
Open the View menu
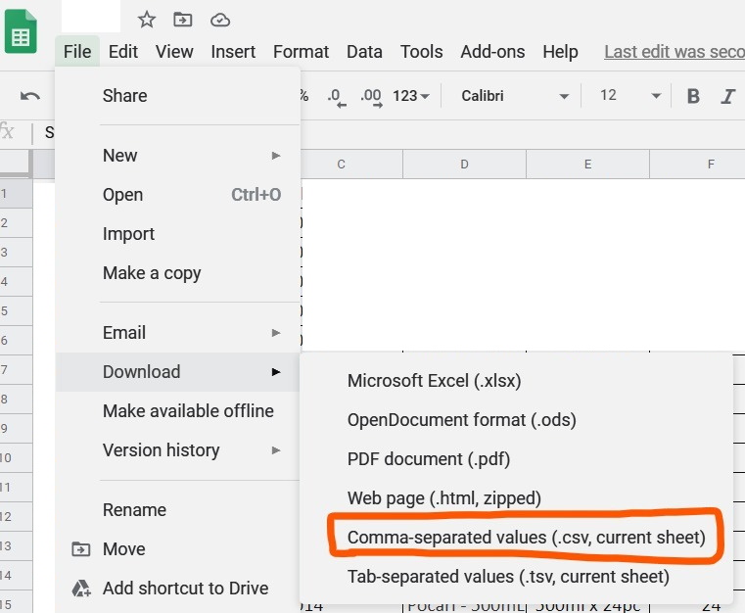pos(174,51)
